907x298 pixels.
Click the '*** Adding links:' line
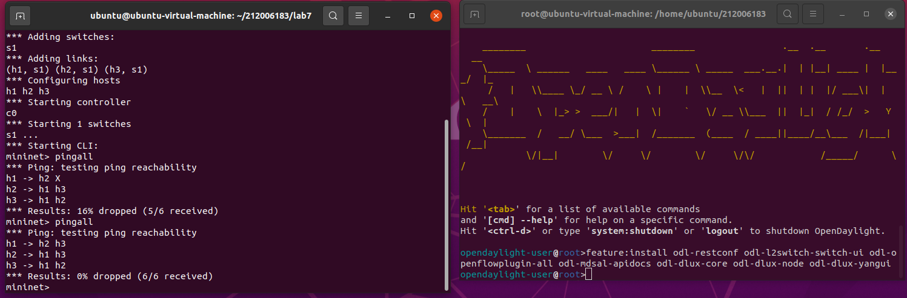(x=52, y=59)
